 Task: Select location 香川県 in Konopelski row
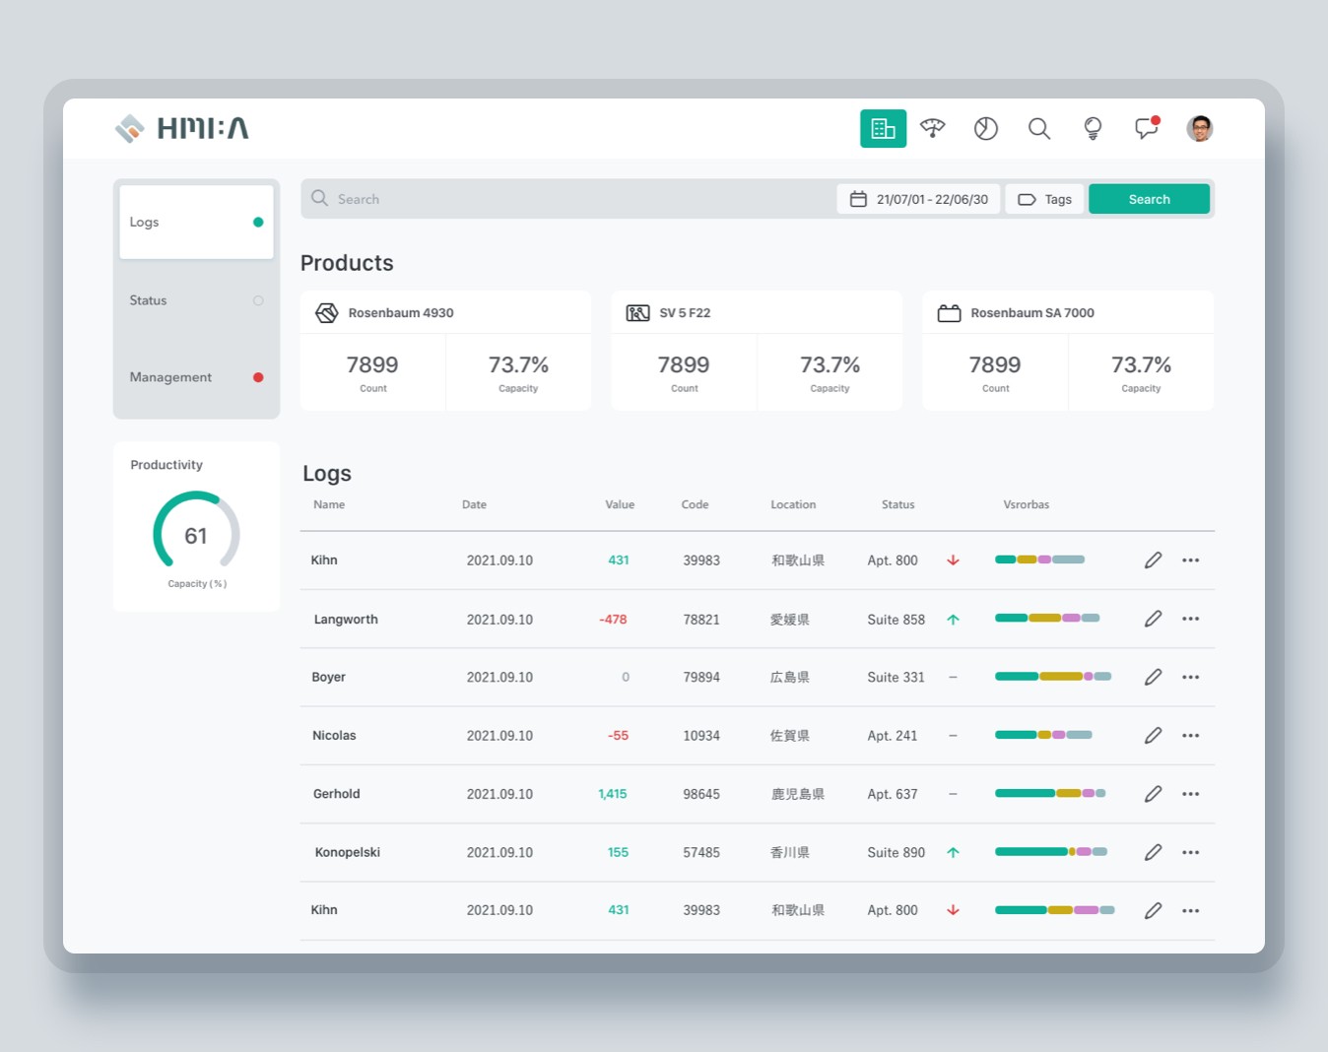point(790,853)
